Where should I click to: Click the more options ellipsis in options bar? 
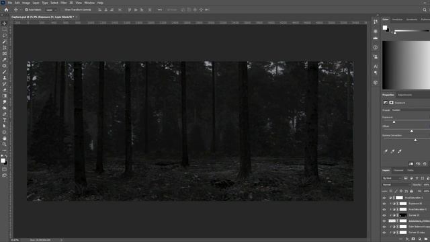(160, 9)
